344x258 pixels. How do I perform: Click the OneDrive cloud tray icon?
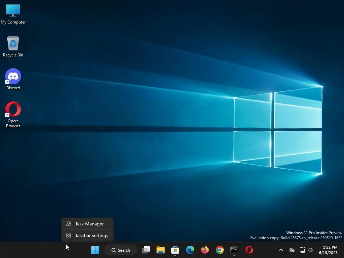[x=292, y=250]
